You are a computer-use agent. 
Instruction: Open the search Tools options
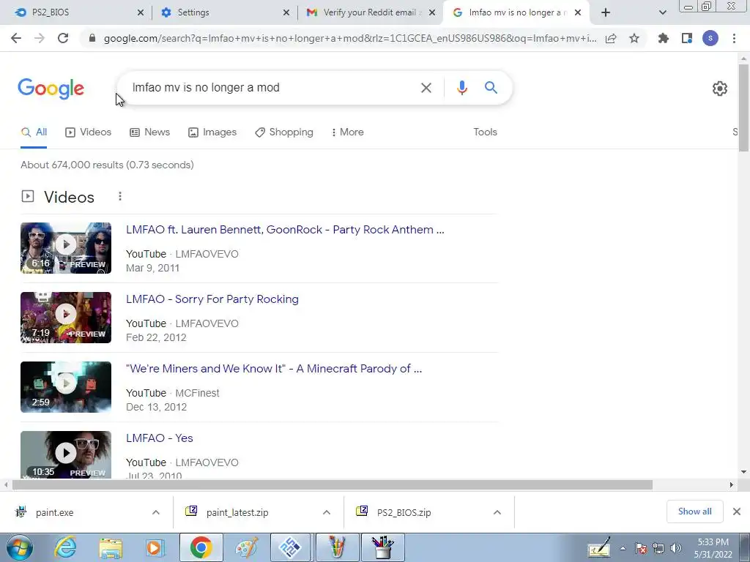tap(485, 132)
